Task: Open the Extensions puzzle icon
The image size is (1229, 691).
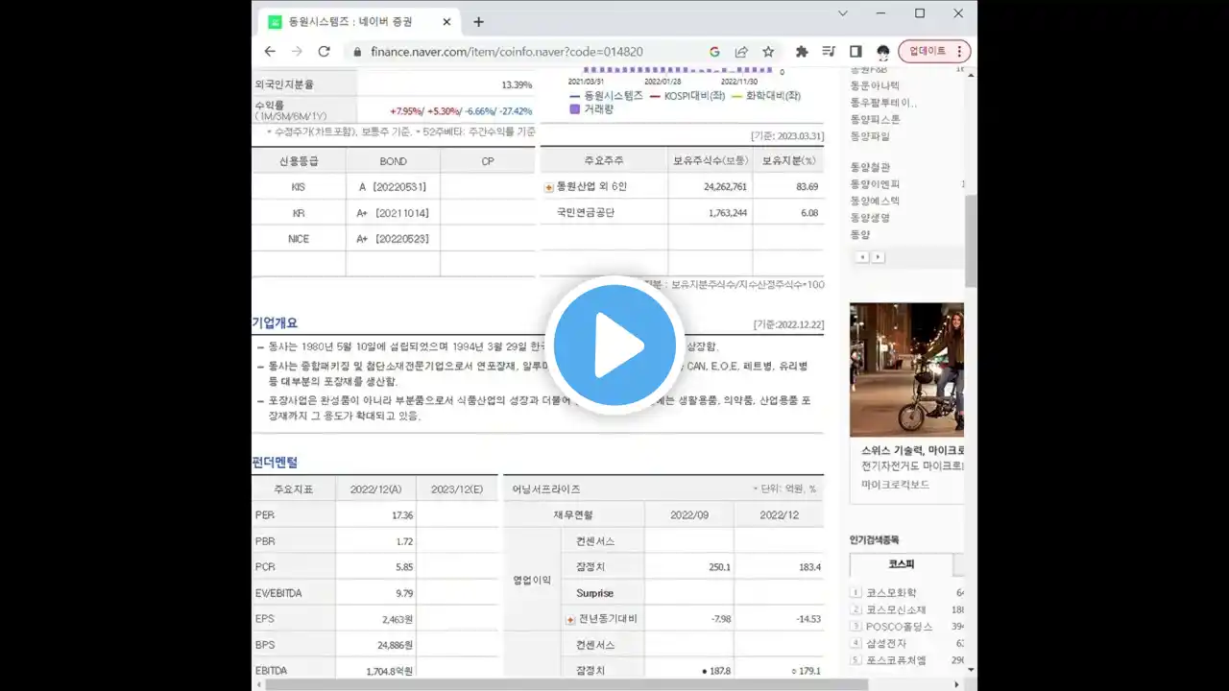Action: (802, 52)
